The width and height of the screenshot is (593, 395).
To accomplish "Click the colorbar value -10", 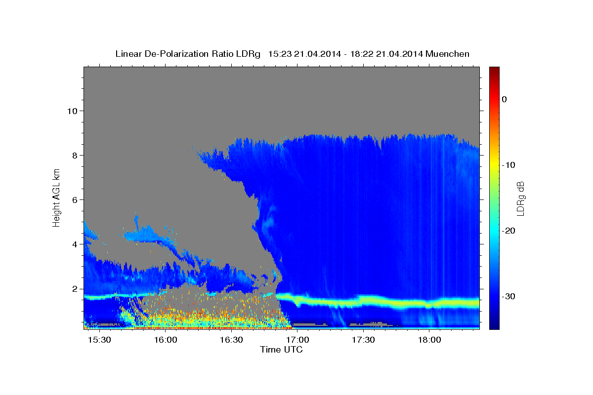I will (509, 165).
